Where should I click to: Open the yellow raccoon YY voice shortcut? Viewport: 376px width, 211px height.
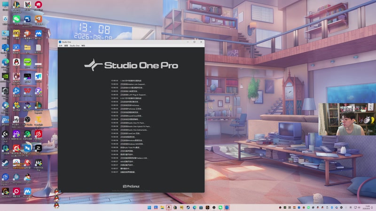click(x=16, y=33)
